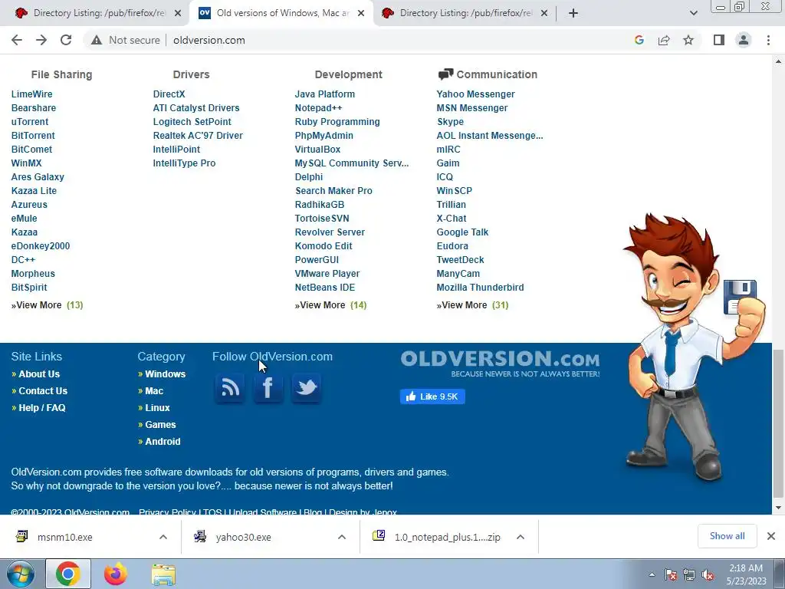Launch Firefox from the taskbar
Screen dimensions: 785x589
coord(116,574)
